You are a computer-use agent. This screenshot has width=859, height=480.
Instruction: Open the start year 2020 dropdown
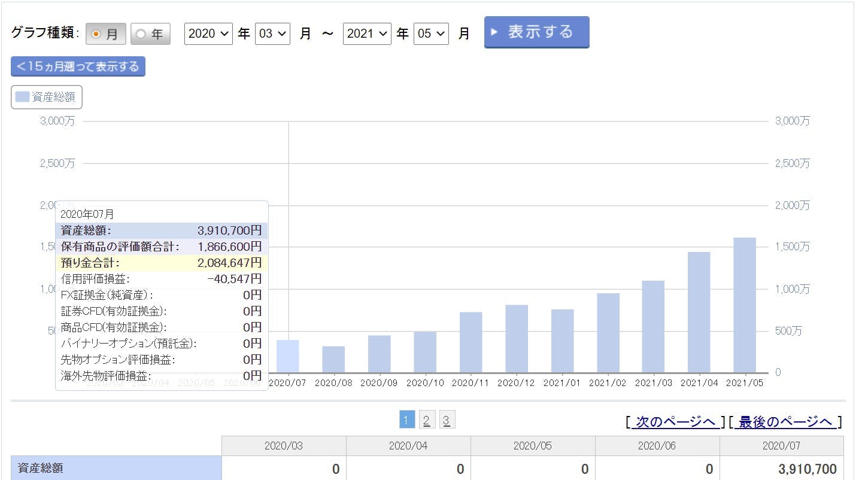208,34
